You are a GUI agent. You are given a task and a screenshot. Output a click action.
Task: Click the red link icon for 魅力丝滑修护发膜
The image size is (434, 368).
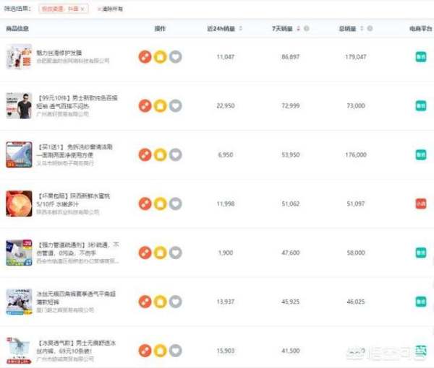pyautogui.click(x=145, y=56)
